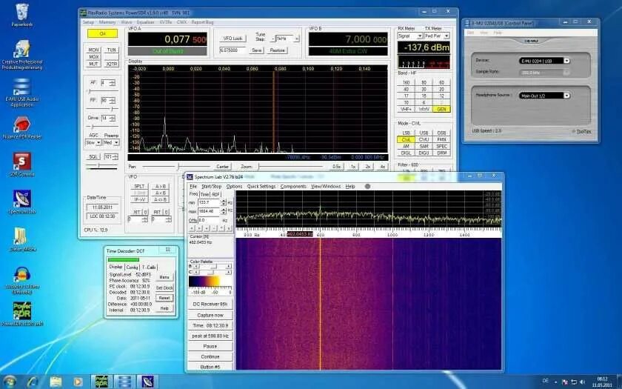The image size is (622, 389).
Task: Click the Windows Start orb
Action: click(x=10, y=382)
